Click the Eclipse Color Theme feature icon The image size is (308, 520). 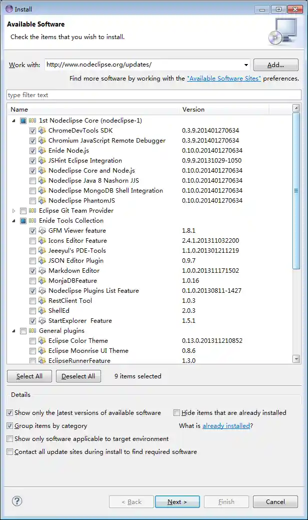(x=42, y=341)
